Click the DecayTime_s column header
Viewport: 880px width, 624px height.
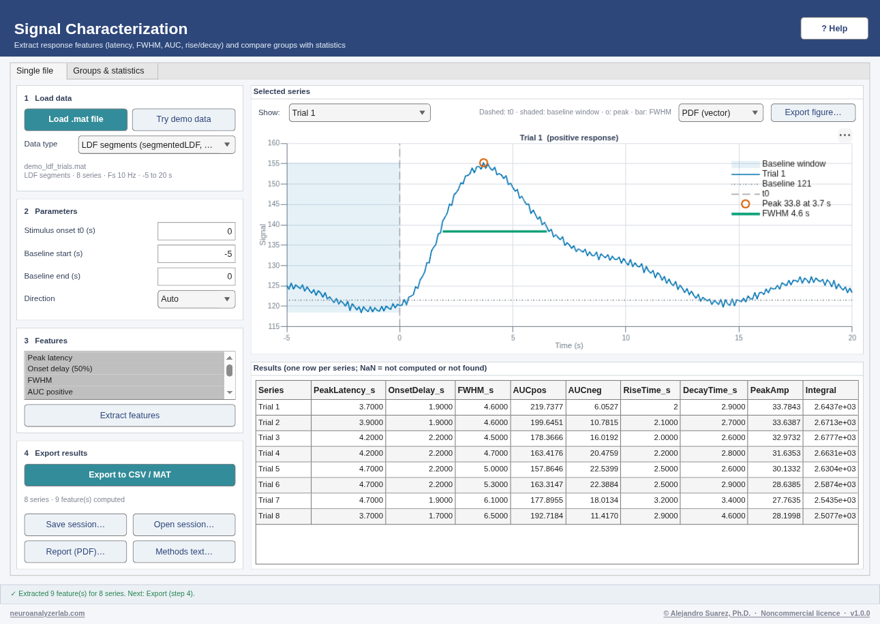coord(714,390)
